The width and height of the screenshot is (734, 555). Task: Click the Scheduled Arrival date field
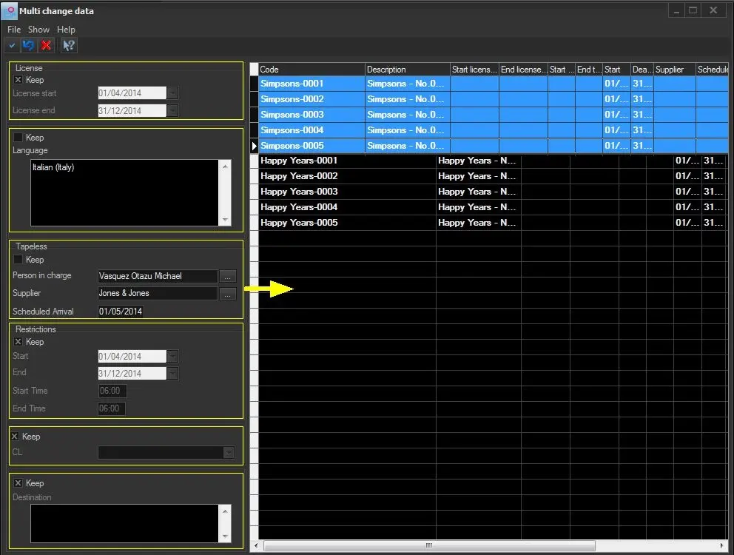tap(121, 312)
